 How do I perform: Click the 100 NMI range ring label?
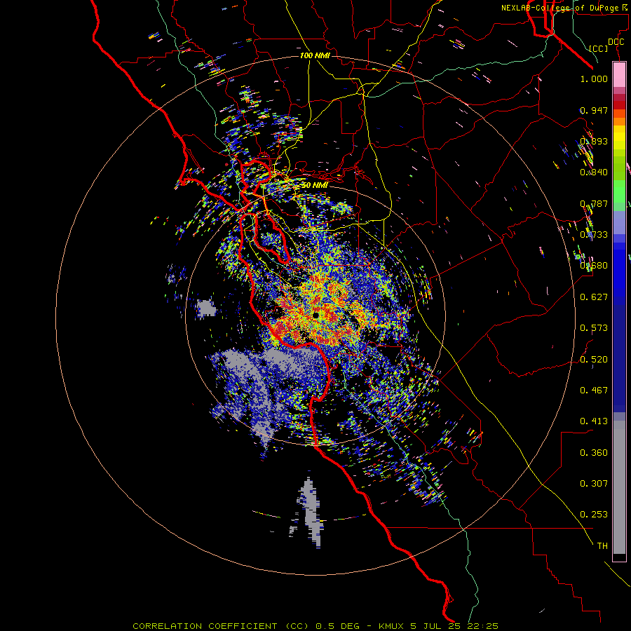pyautogui.click(x=315, y=55)
